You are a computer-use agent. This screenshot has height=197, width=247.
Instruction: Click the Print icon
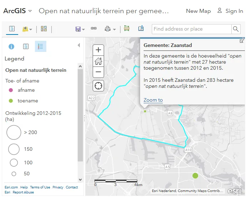108,29
